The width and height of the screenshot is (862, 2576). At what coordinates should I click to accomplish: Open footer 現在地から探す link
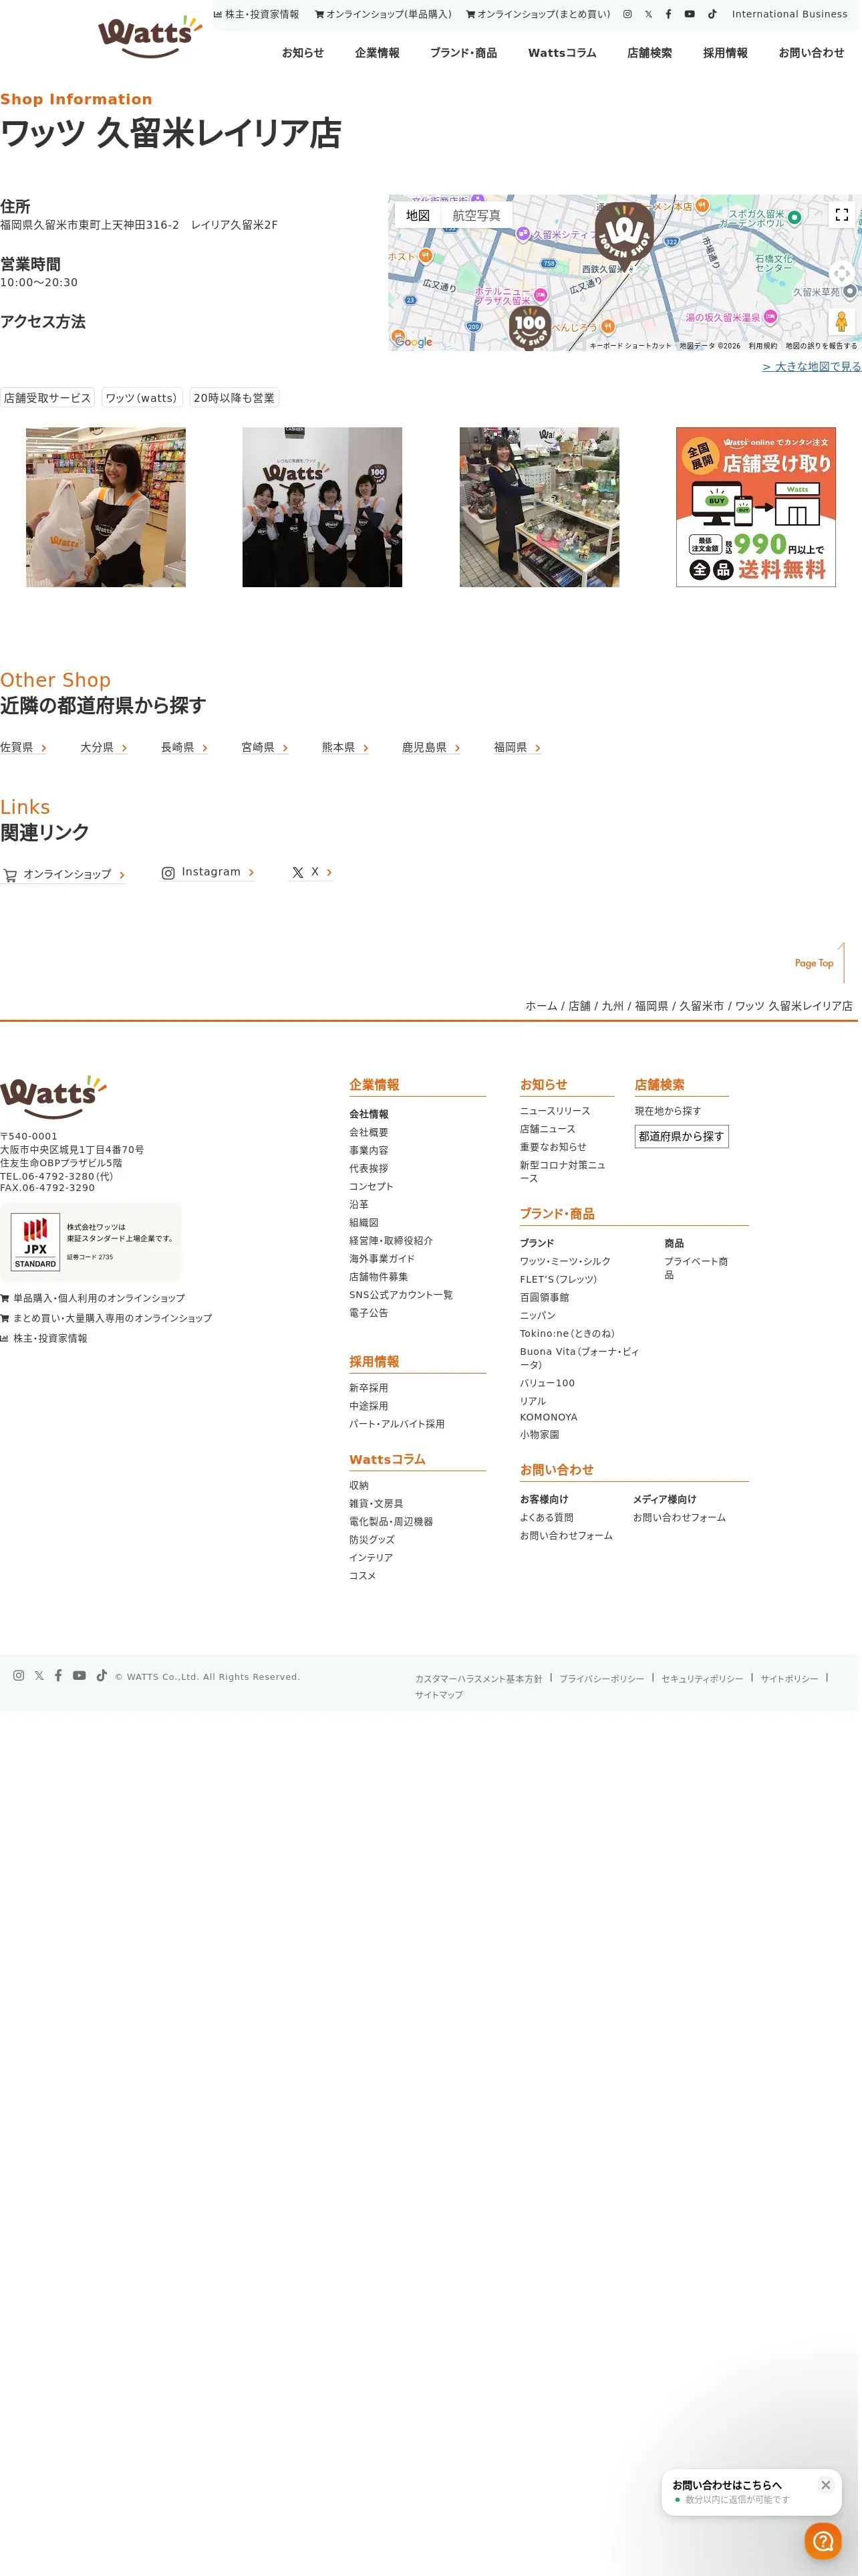pyautogui.click(x=668, y=1111)
